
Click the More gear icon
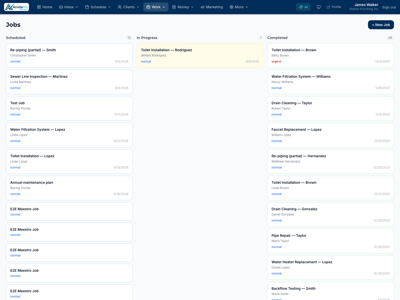click(231, 7)
